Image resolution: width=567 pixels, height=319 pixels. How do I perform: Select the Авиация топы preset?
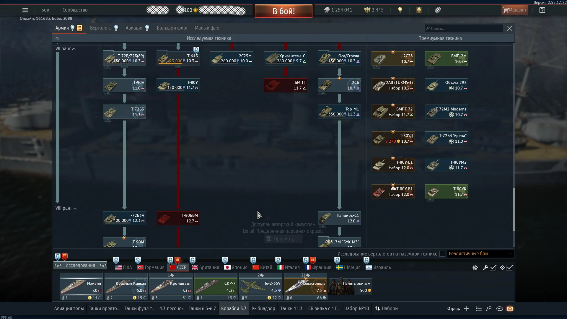[x=69, y=309]
